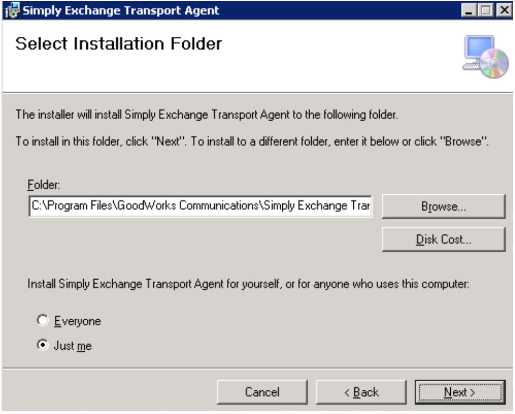Click the 'for yourself, or for anyone' prompt text
The height and width of the screenshot is (414, 515).
[x=249, y=284]
